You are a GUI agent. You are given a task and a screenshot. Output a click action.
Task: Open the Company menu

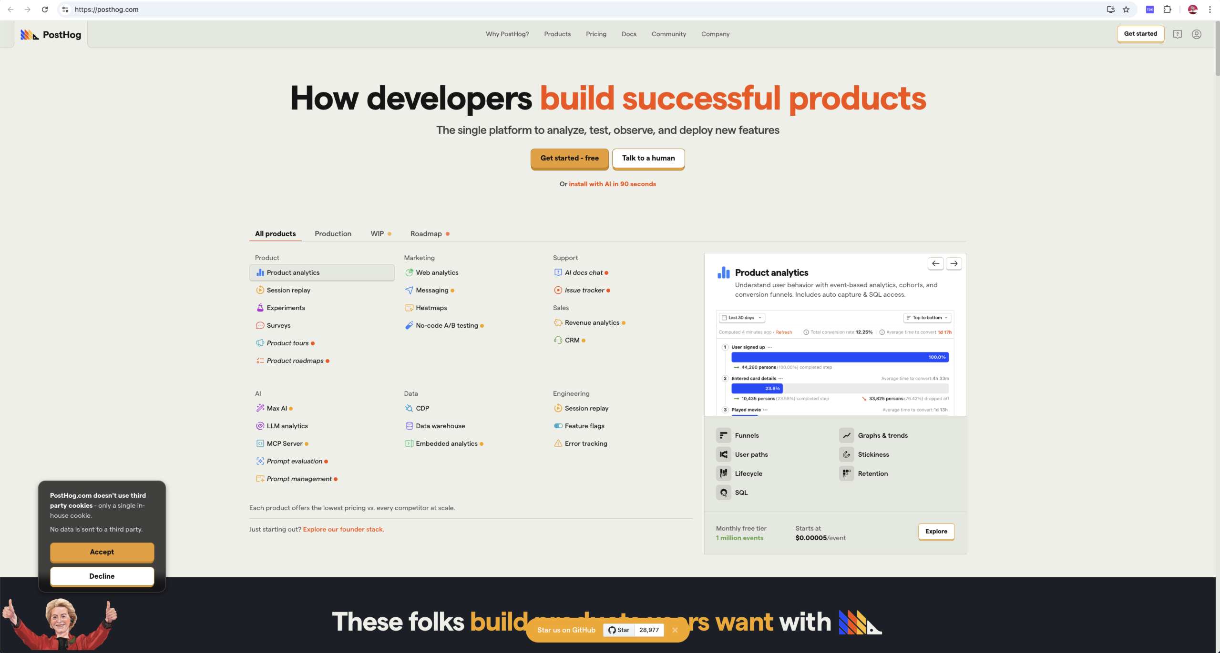715,34
